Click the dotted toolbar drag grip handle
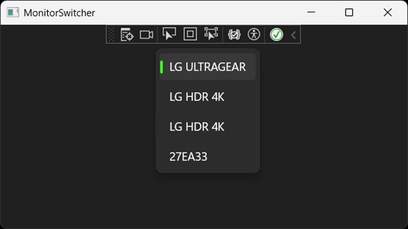 [x=111, y=34]
